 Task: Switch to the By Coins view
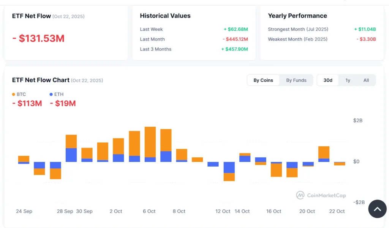[263, 80]
